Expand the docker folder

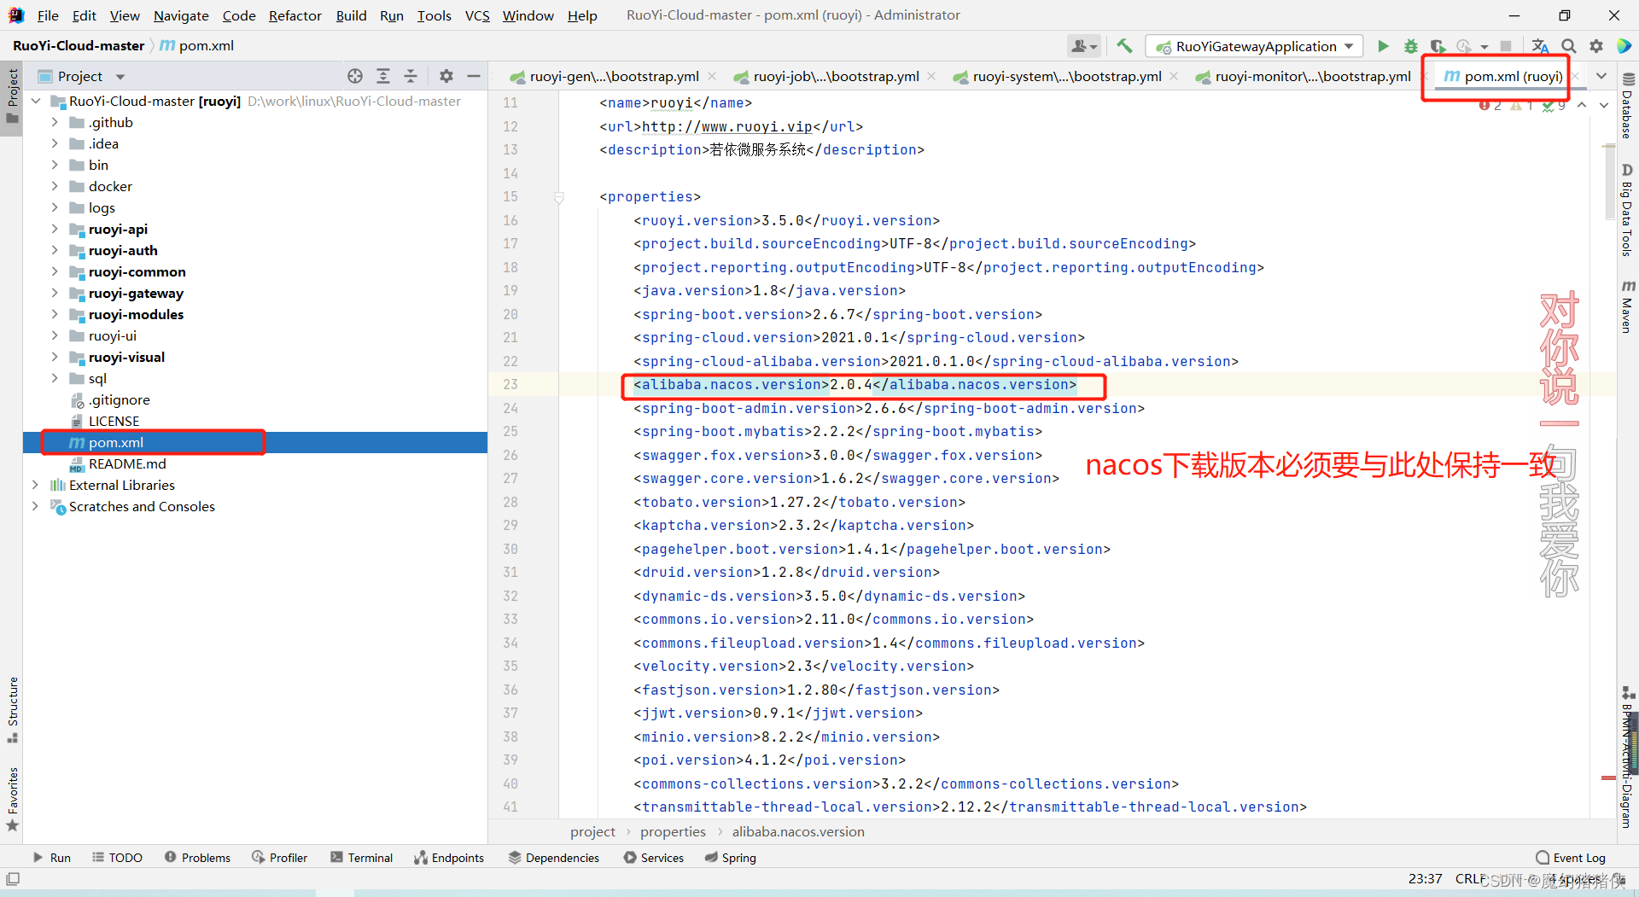click(x=55, y=186)
